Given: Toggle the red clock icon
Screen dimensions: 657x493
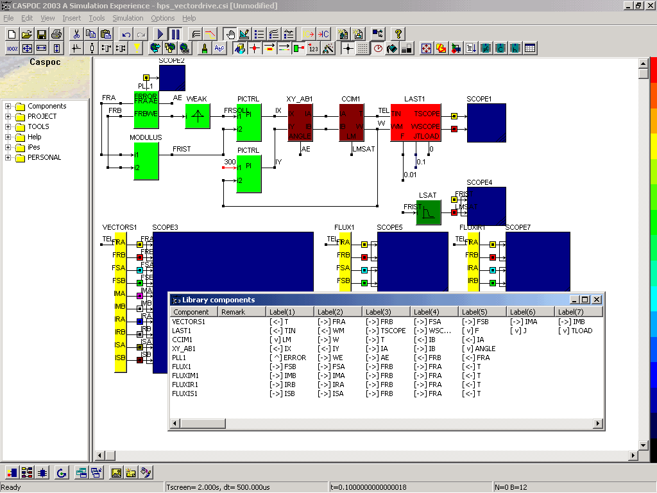Looking at the screenshot, I should click(378, 49).
